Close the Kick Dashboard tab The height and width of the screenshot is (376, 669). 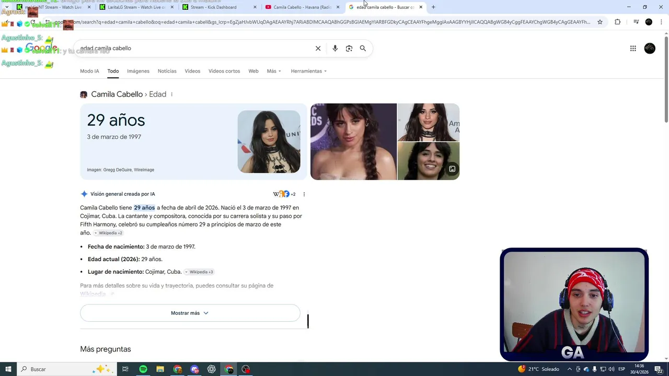click(x=255, y=7)
